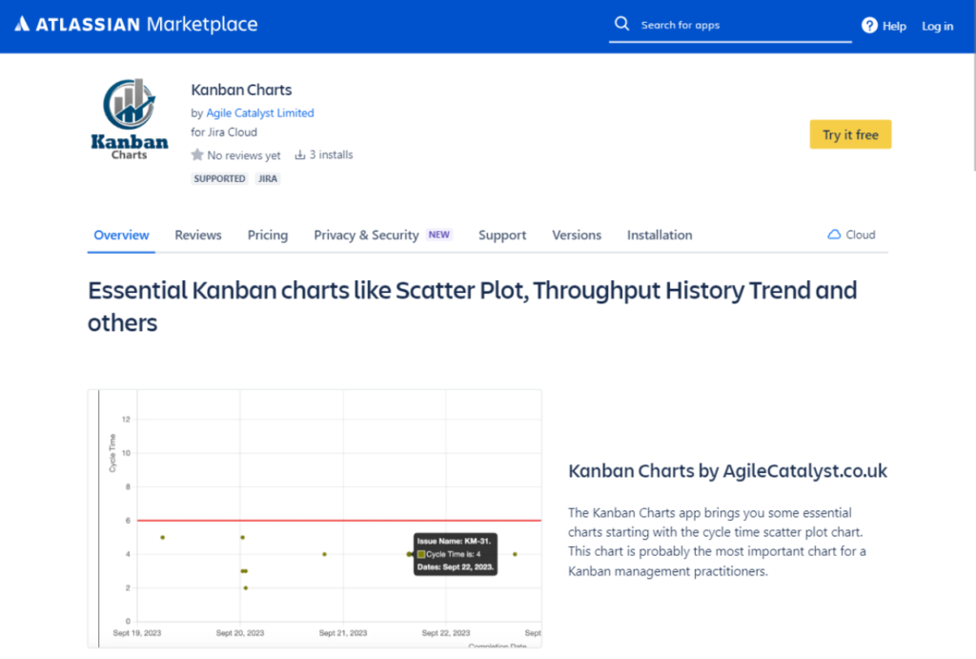Click the KM-31 tooltip in the chart
The width and height of the screenshot is (976, 659).
[456, 554]
